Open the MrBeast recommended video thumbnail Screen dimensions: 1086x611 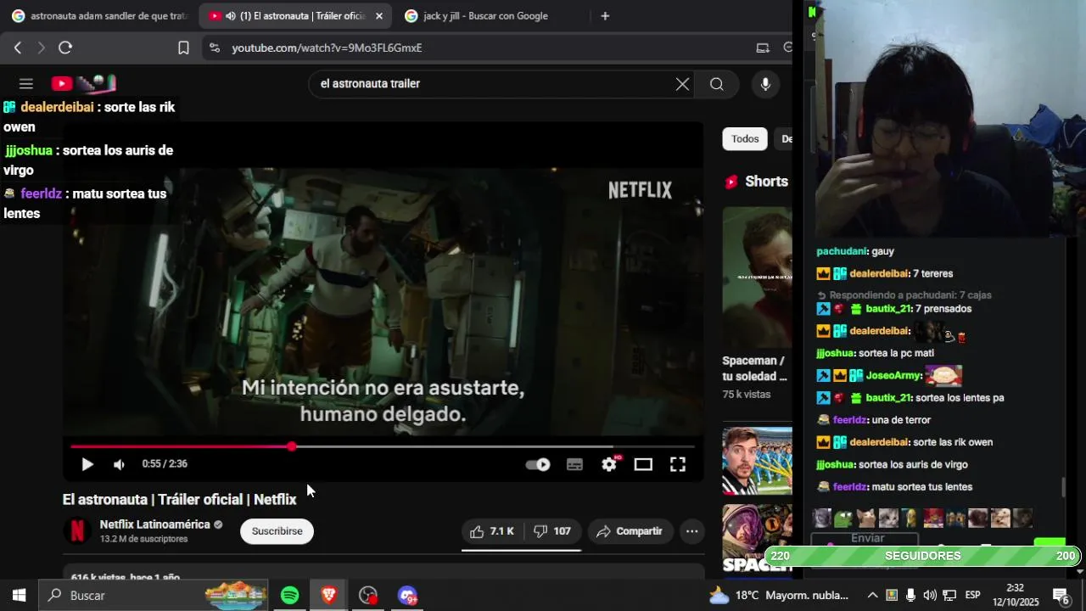click(x=757, y=460)
